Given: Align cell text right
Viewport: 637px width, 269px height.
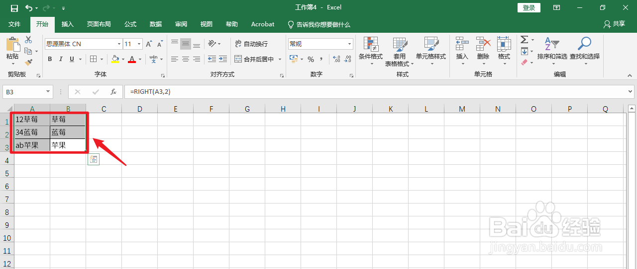Looking at the screenshot, I should [197, 59].
